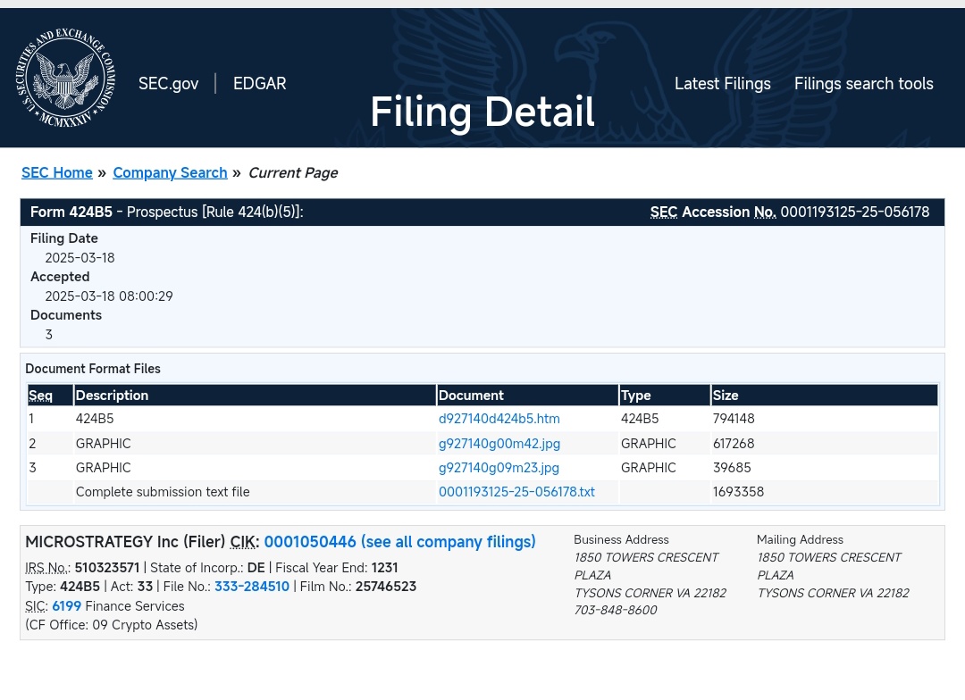Image resolution: width=965 pixels, height=700 pixels.
Task: Select size value 1693358
Action: [739, 492]
